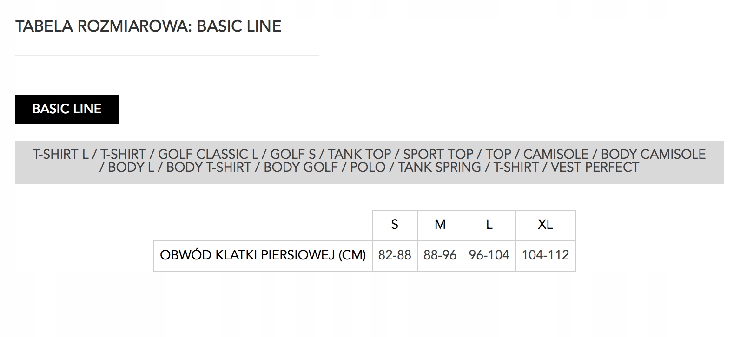Select the L size column header
The image size is (740, 337).
[x=489, y=225]
